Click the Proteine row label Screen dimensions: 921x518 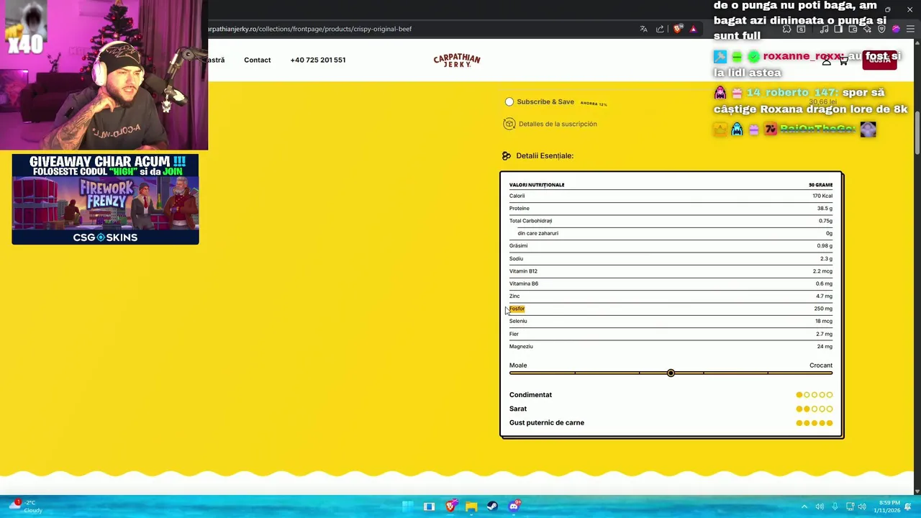(519, 208)
